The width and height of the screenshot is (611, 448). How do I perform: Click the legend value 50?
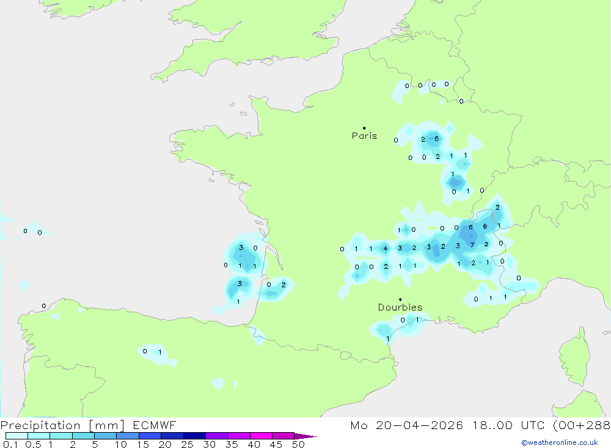click(x=298, y=444)
